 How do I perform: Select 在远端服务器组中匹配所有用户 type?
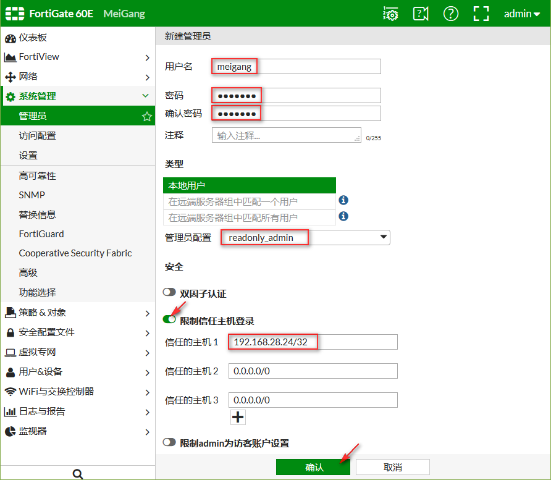pos(250,217)
